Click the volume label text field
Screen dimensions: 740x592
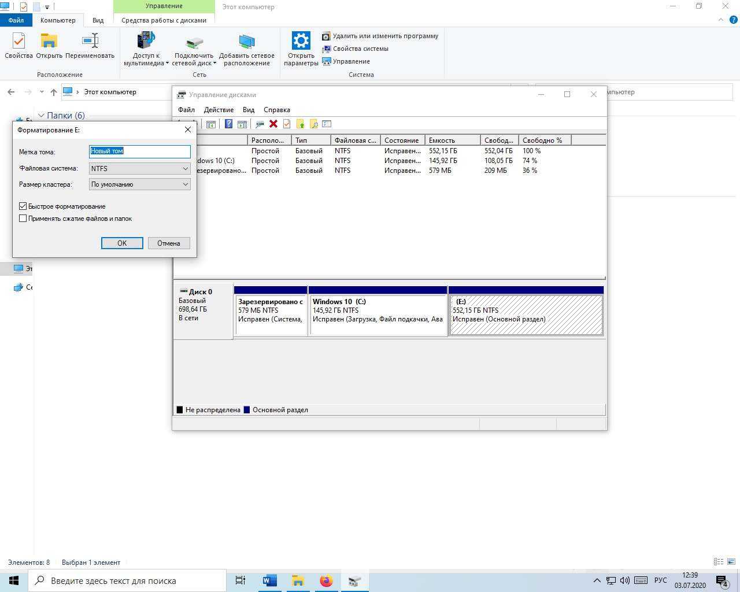pos(139,151)
